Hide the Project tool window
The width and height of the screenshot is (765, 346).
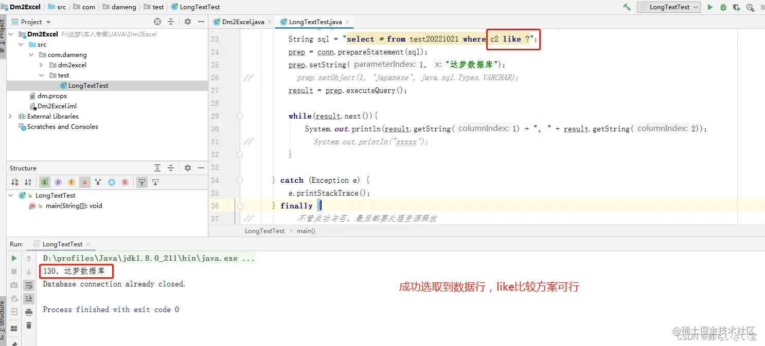coord(200,22)
